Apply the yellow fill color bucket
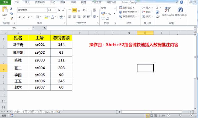The height and width of the screenshot is (118, 198). (x=46, y=17)
